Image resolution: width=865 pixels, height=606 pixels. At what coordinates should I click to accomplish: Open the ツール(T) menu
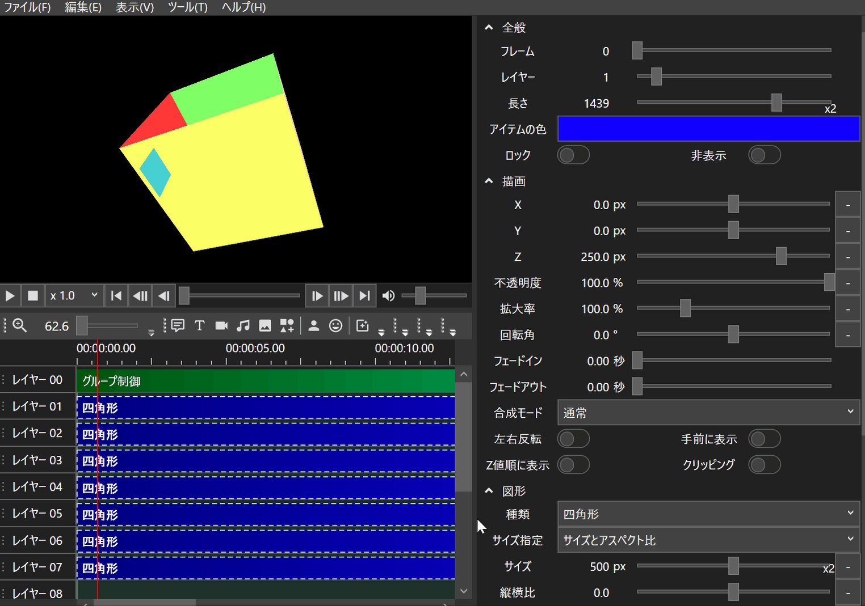tap(187, 7)
